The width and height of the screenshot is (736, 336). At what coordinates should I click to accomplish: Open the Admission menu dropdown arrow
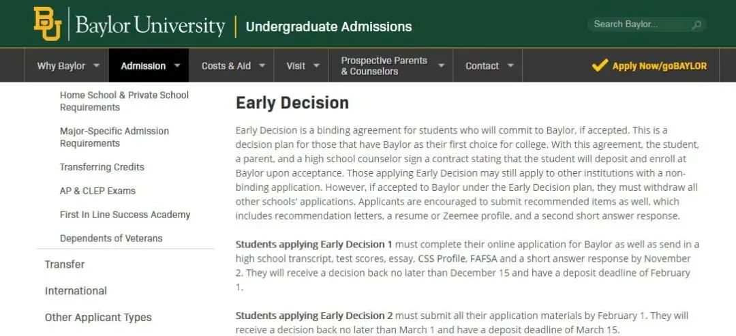(177, 66)
